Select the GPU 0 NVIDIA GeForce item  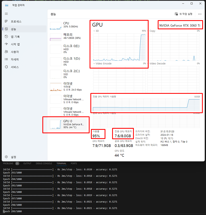tap(68, 124)
